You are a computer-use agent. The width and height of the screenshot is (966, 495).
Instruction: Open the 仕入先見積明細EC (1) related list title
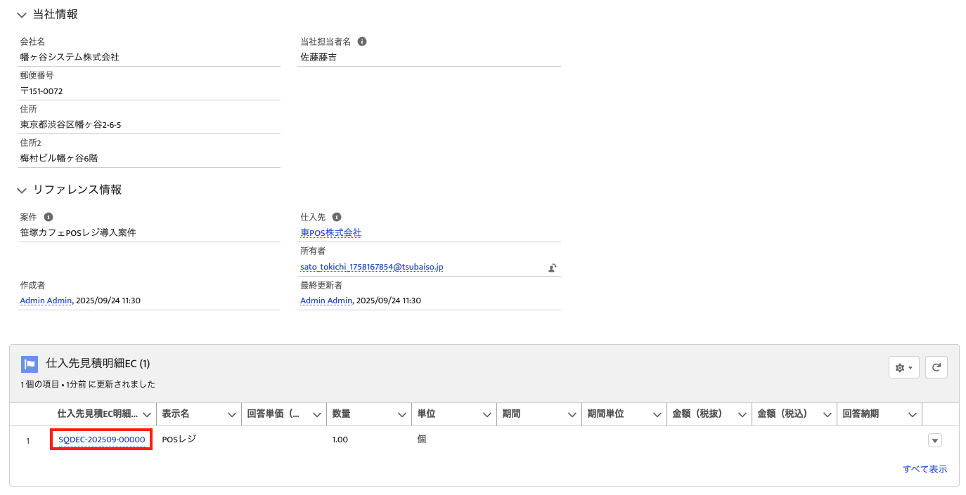pos(98,364)
